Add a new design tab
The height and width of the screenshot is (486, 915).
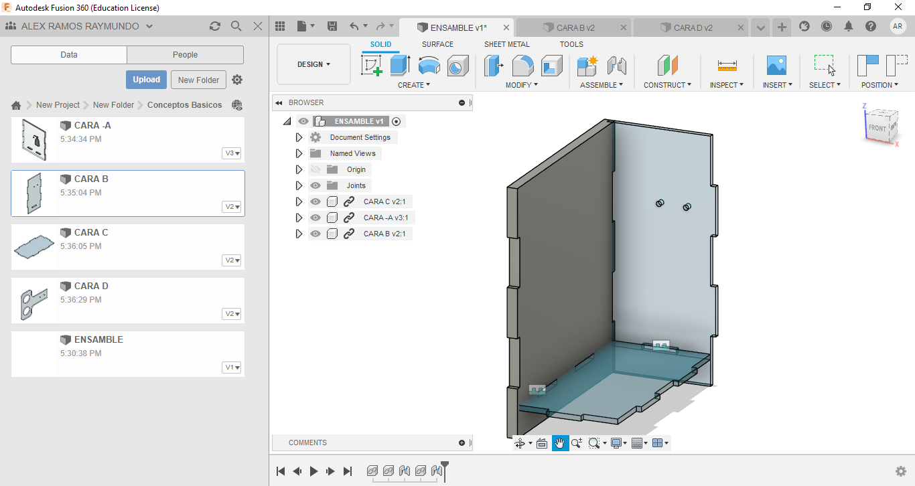coord(782,27)
